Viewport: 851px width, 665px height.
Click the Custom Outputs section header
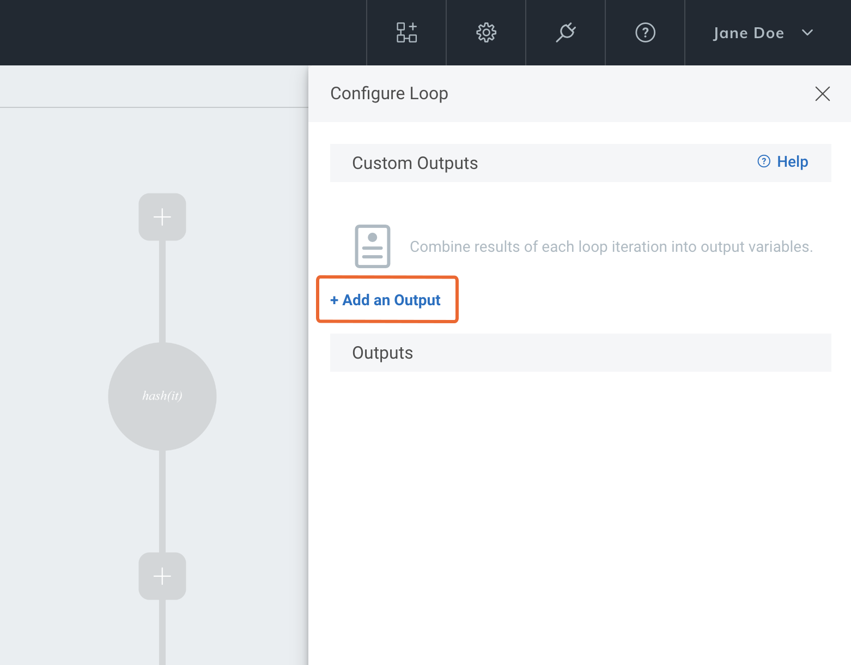point(415,163)
